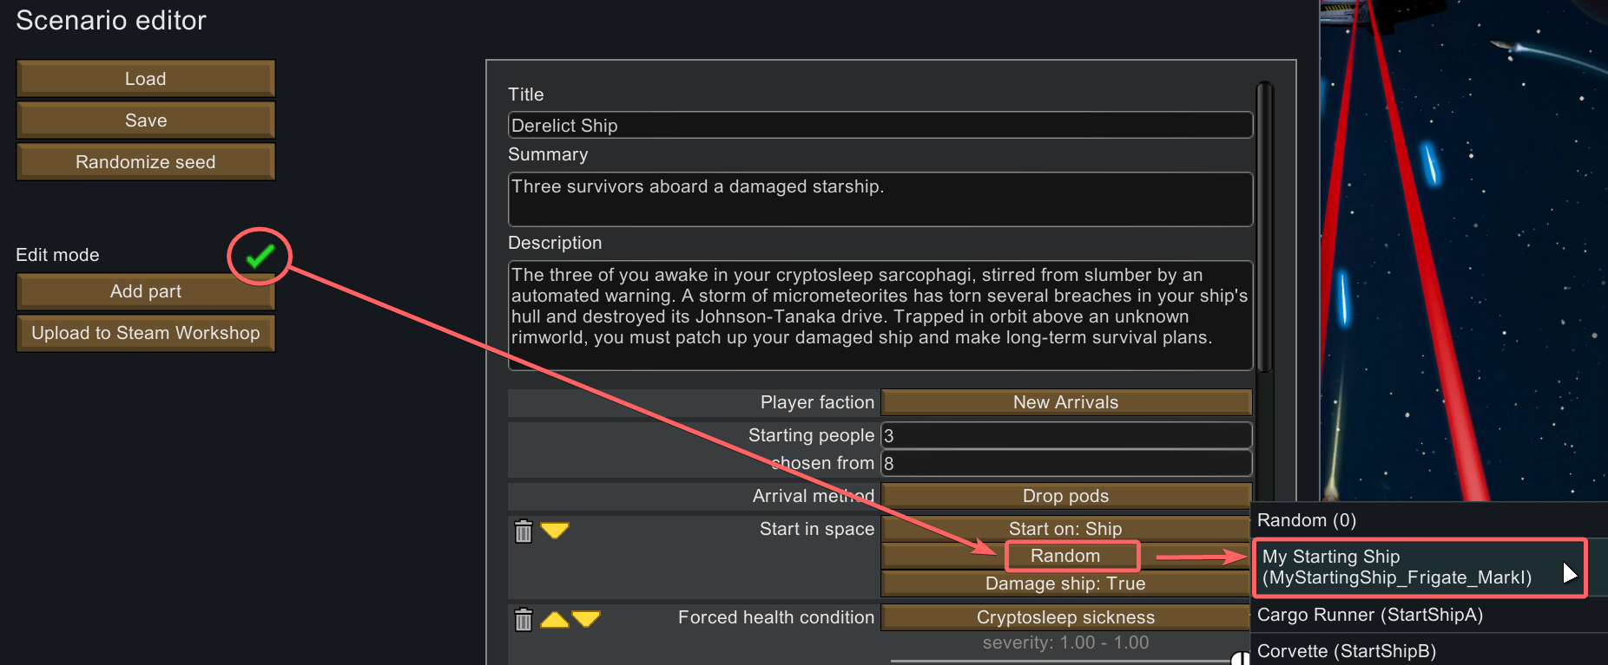Move Forced health condition part up
1608x665 pixels.
tap(555, 619)
